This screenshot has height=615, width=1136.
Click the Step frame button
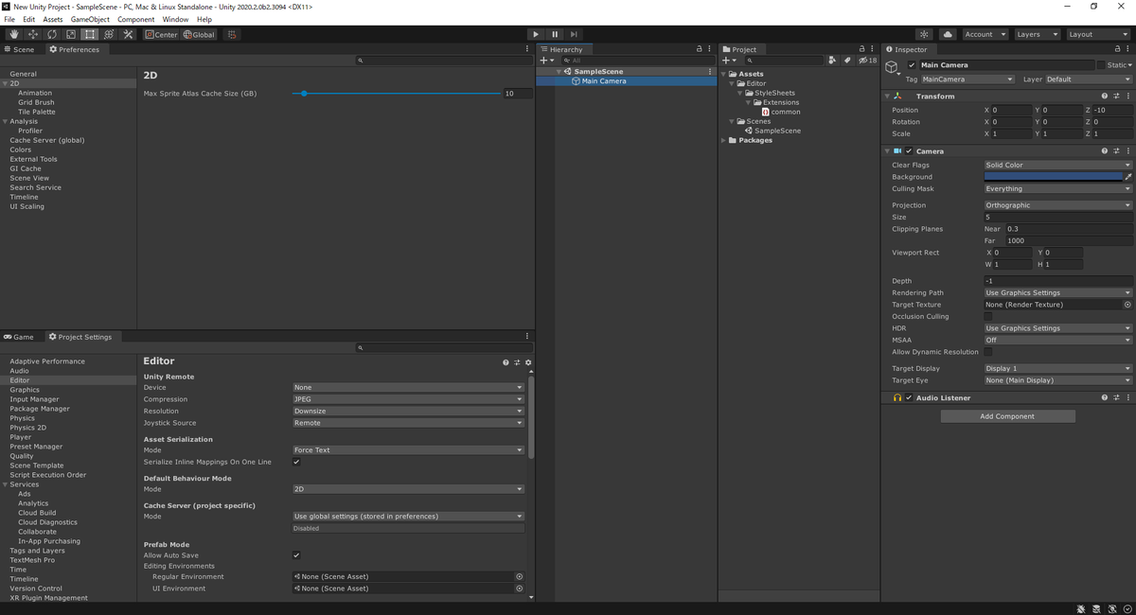coord(574,34)
